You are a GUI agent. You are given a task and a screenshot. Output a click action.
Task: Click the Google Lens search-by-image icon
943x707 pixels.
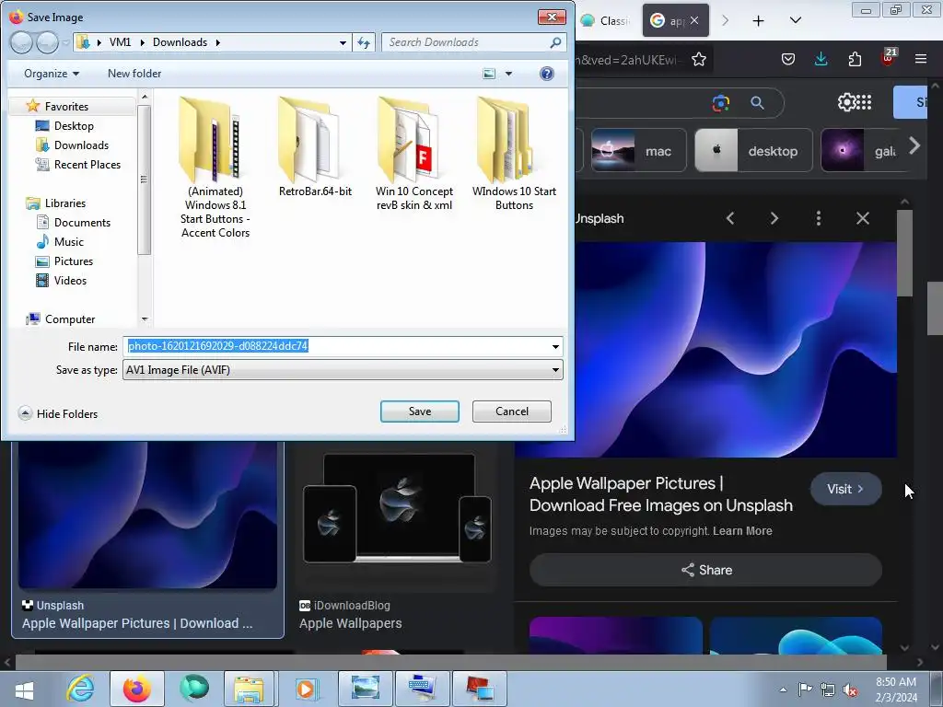[x=720, y=103]
